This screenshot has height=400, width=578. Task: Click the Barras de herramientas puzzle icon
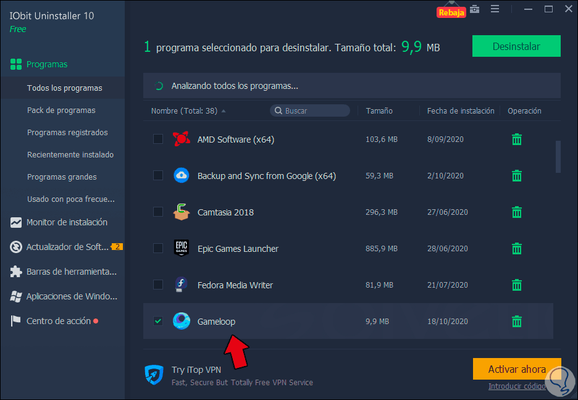[x=15, y=272]
